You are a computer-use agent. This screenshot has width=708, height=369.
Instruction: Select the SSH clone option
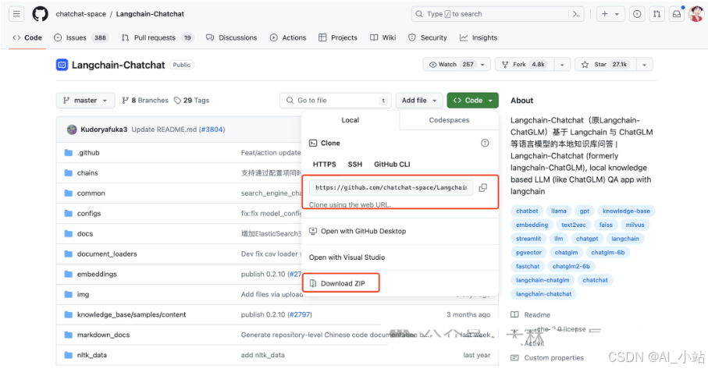coord(355,164)
